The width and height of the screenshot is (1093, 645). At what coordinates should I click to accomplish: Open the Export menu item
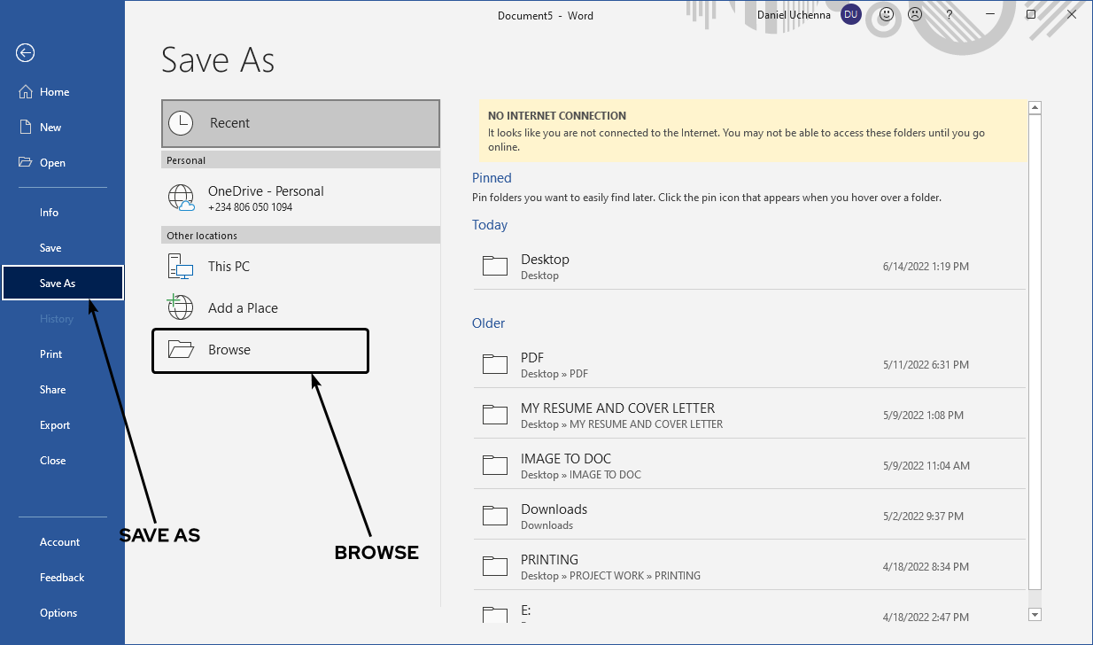tap(55, 425)
